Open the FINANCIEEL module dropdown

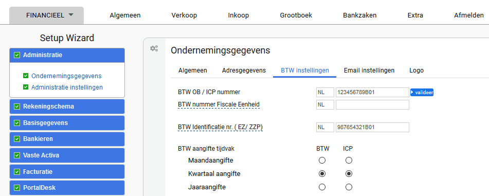click(x=46, y=15)
